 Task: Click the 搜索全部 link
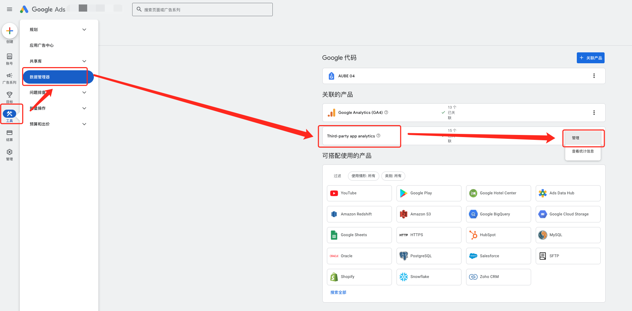(x=338, y=292)
